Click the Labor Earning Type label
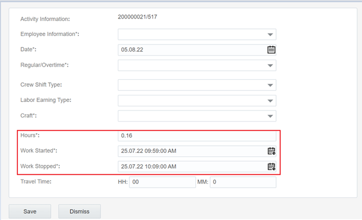Viewport: 362px width, 220px height. [46, 100]
